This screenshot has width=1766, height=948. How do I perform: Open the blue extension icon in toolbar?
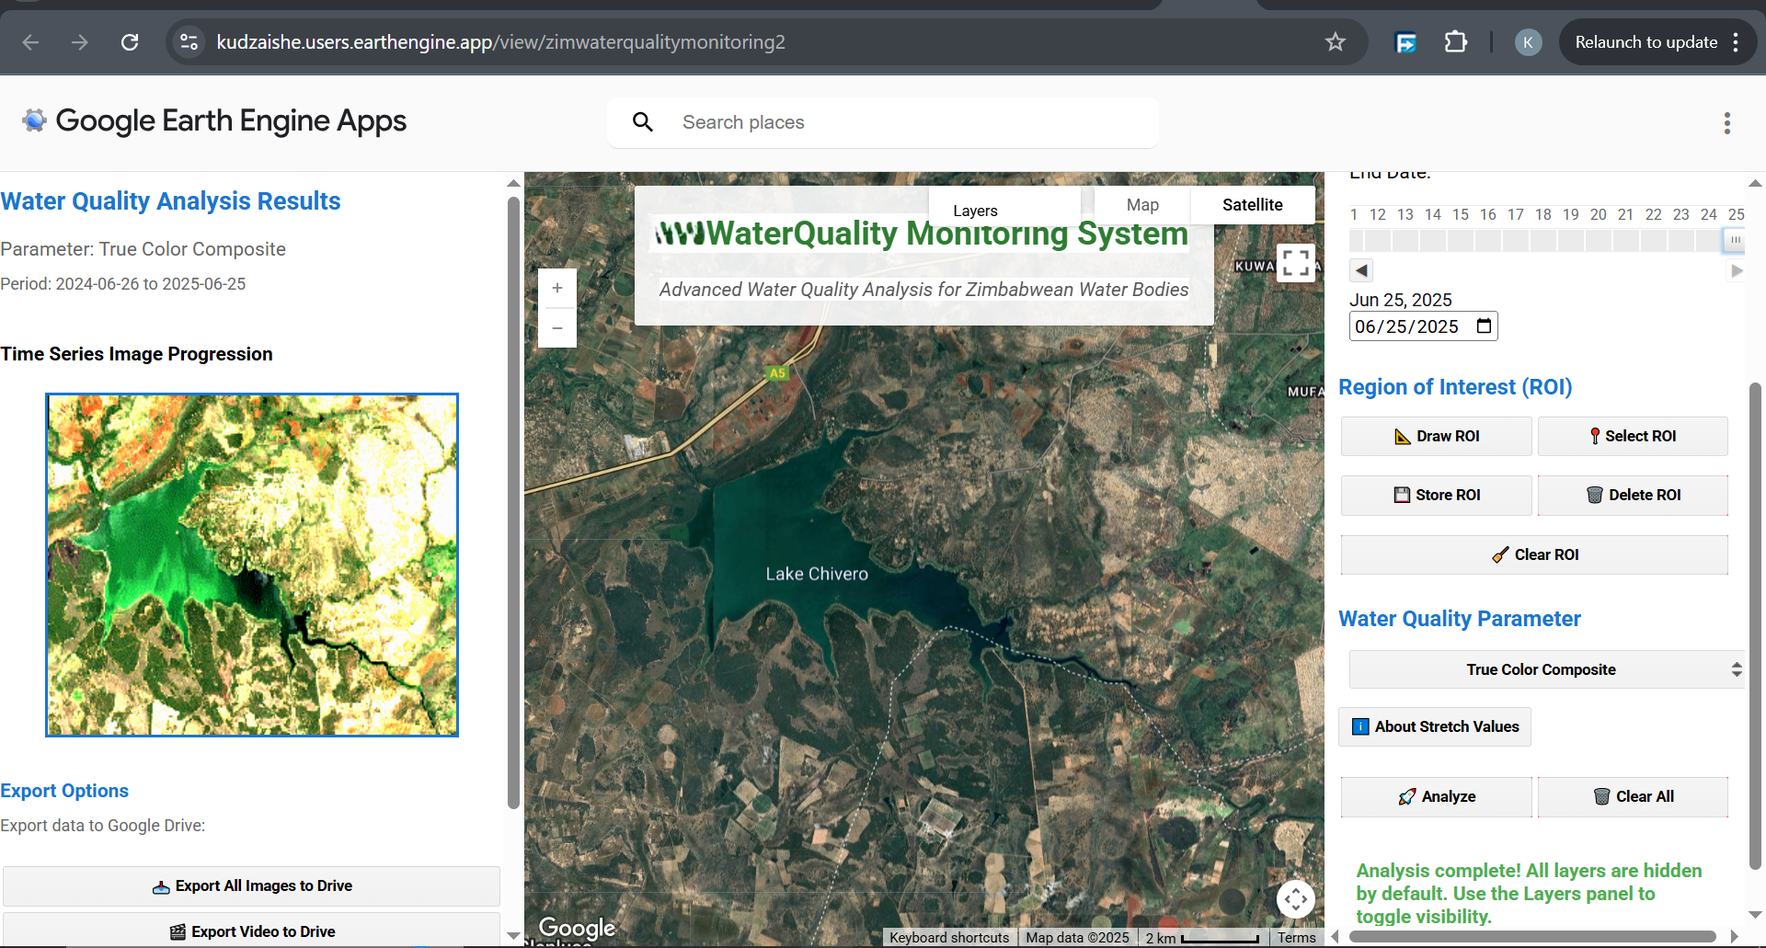tap(1406, 42)
